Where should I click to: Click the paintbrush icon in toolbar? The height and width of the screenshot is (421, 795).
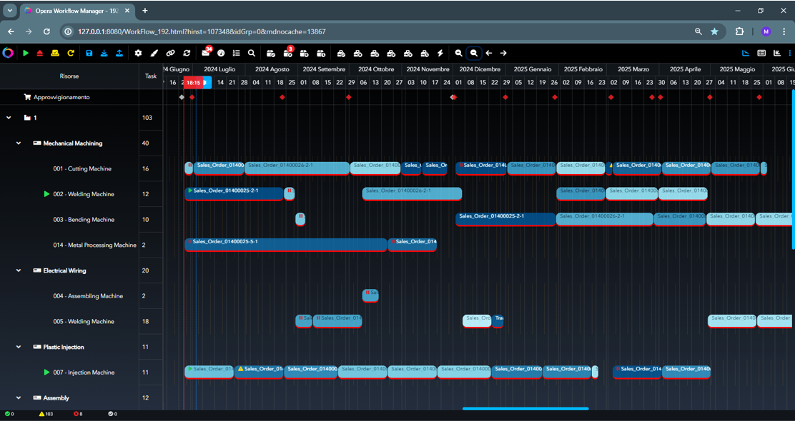[x=154, y=54]
